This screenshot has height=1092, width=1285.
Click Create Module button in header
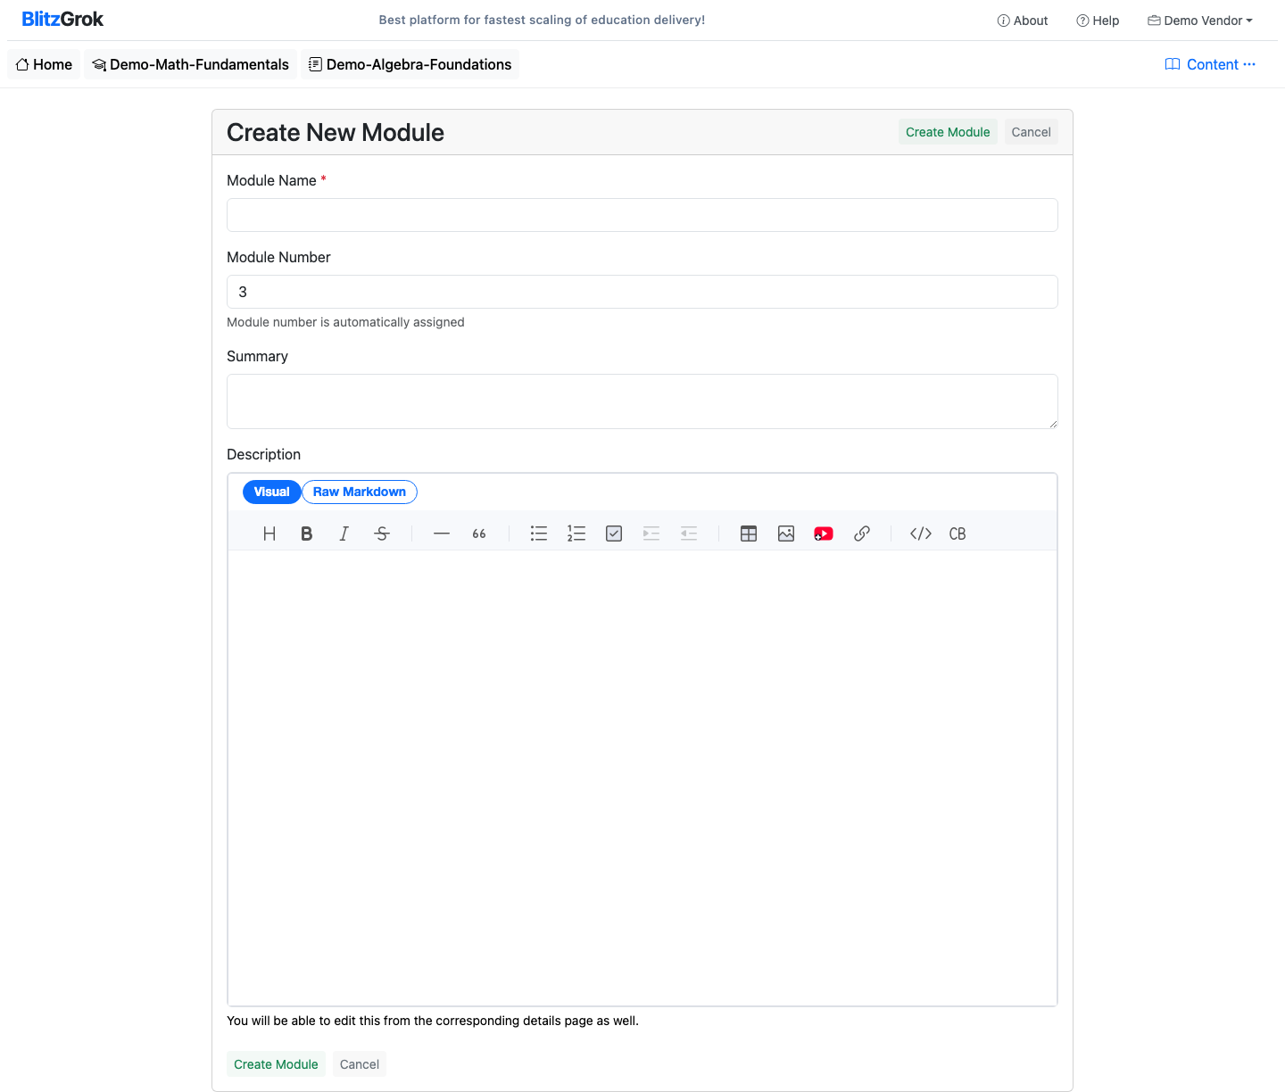coord(948,132)
